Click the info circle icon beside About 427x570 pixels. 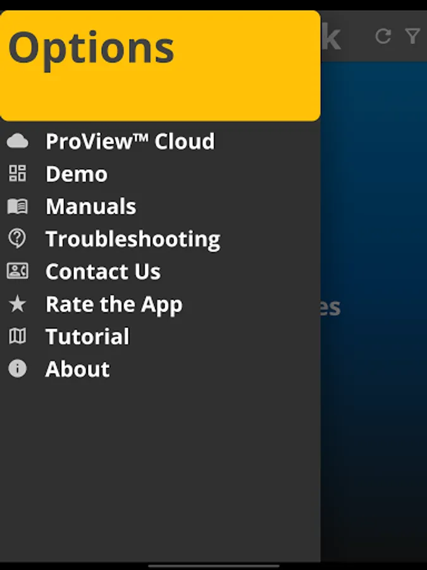pos(18,368)
